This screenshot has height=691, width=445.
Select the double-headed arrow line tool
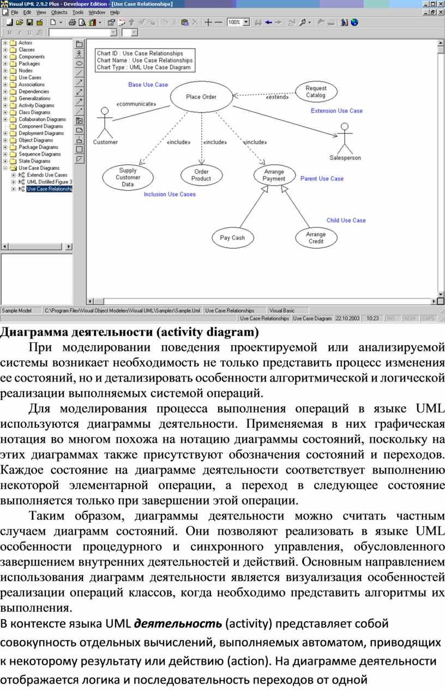pyautogui.click(x=80, y=92)
